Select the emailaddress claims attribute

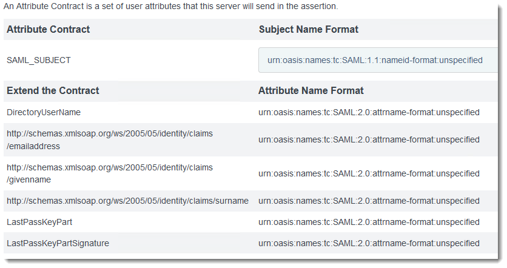pos(110,139)
